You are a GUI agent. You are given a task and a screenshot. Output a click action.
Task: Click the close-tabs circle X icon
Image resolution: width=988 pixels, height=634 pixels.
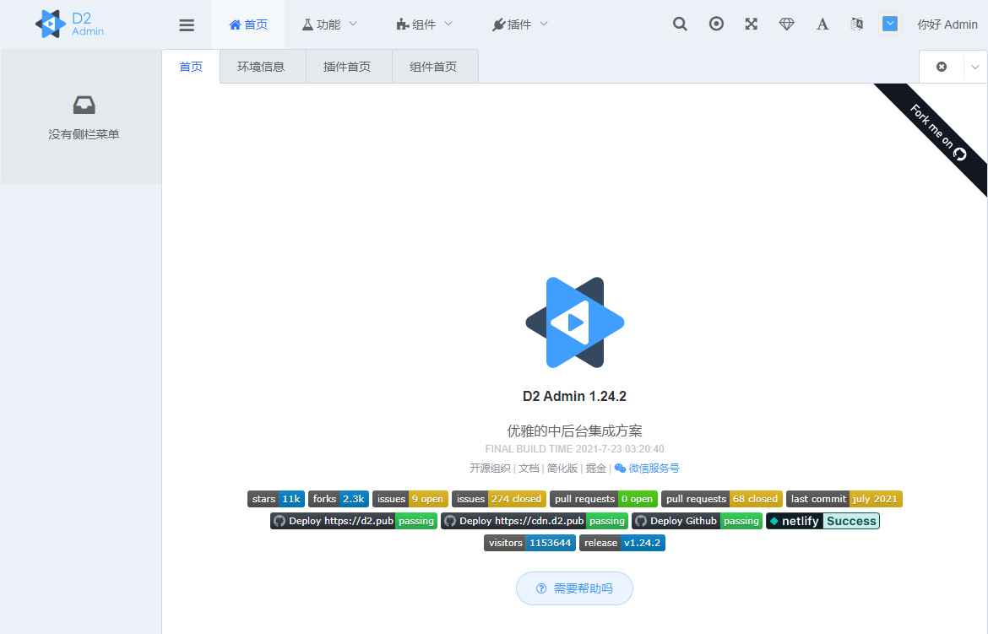(942, 67)
